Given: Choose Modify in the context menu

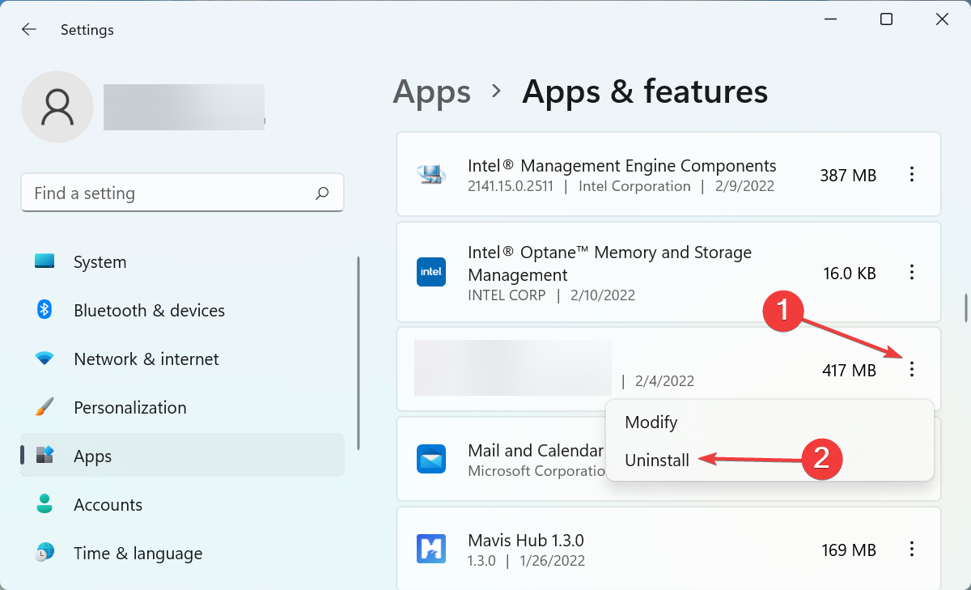Looking at the screenshot, I should pos(651,422).
